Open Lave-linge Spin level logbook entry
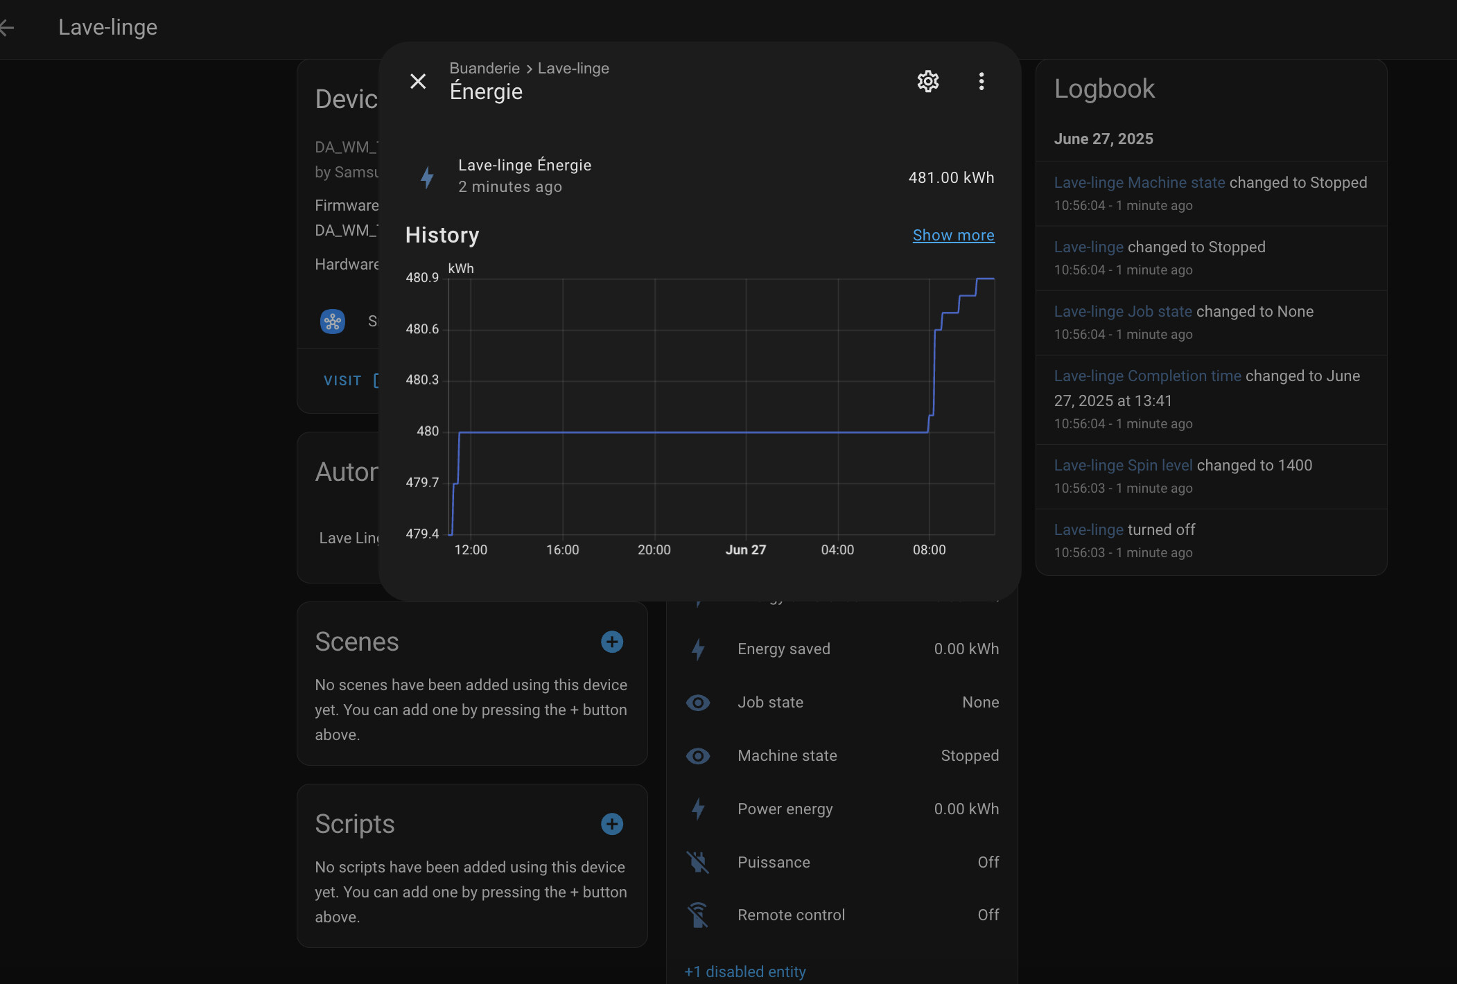 1123,465
